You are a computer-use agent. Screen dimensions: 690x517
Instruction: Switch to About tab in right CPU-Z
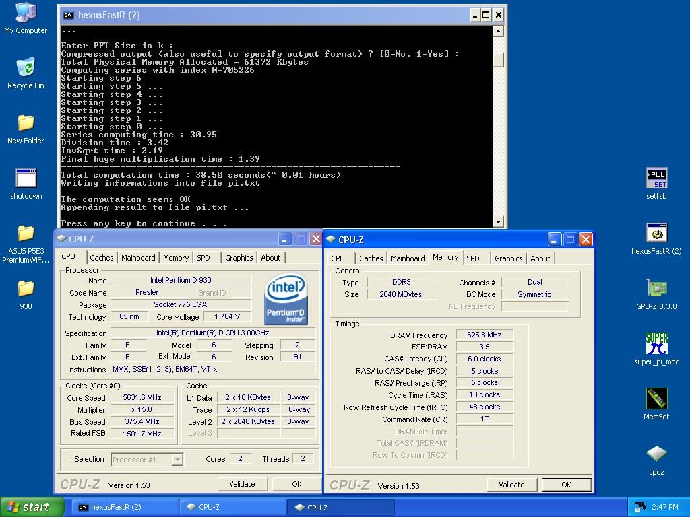click(x=540, y=258)
